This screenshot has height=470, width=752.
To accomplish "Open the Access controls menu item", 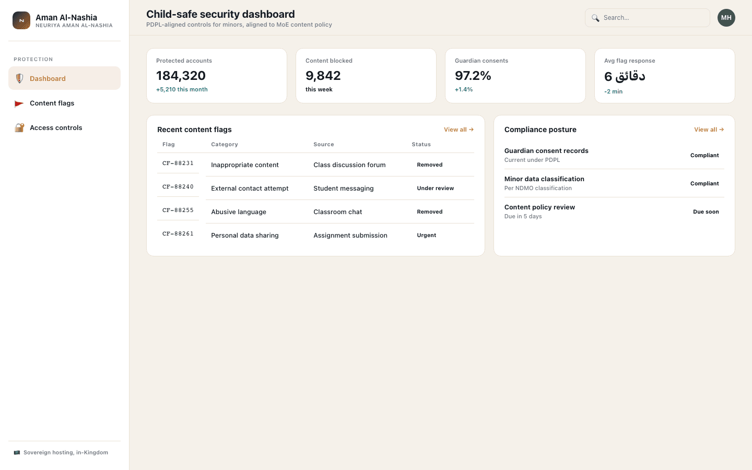I will click(x=65, y=127).
